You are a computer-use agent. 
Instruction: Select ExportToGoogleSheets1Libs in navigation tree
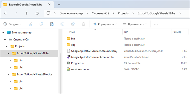coord(33,53)
